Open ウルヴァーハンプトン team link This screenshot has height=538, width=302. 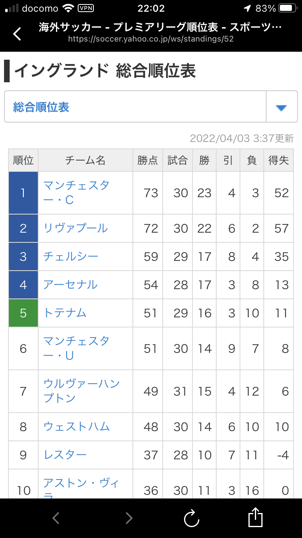pos(82,391)
